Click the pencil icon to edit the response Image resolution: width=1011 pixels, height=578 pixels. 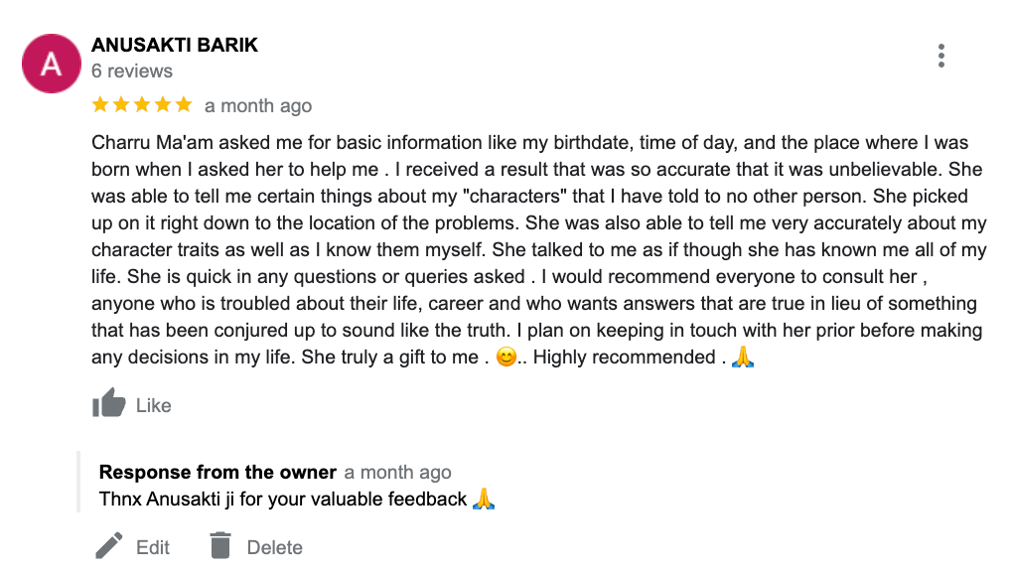pos(108,546)
